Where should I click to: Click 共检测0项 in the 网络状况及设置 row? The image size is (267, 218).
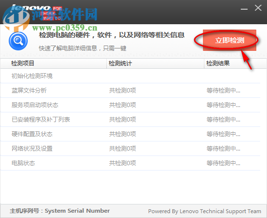[123, 149]
